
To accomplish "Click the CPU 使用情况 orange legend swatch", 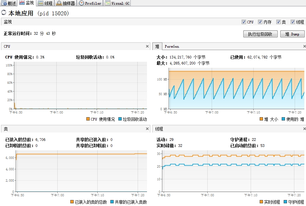I will coord(88,119).
